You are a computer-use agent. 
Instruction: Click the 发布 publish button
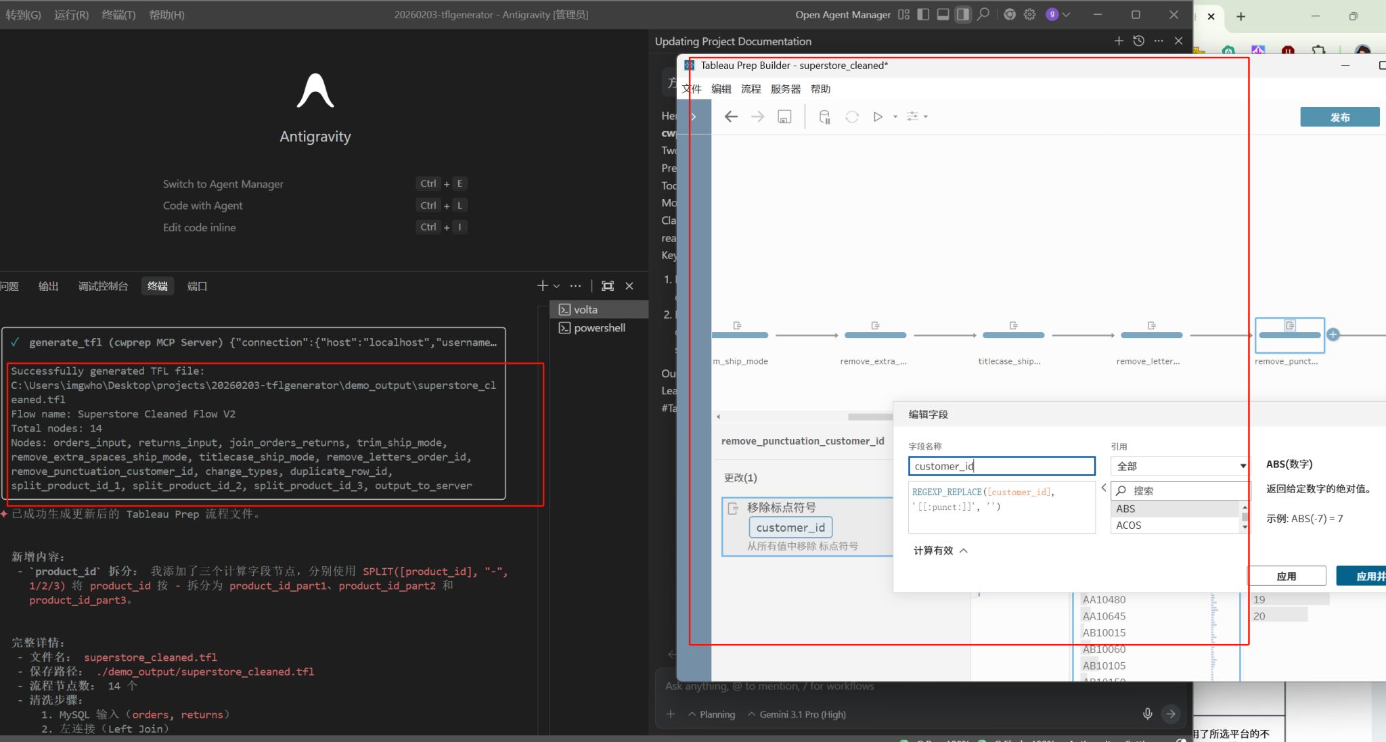[1339, 117]
